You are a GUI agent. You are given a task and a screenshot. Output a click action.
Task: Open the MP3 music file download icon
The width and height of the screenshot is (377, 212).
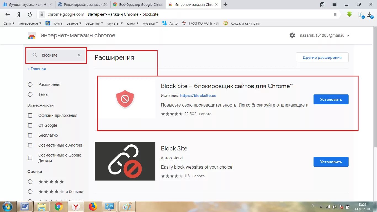(361, 15)
